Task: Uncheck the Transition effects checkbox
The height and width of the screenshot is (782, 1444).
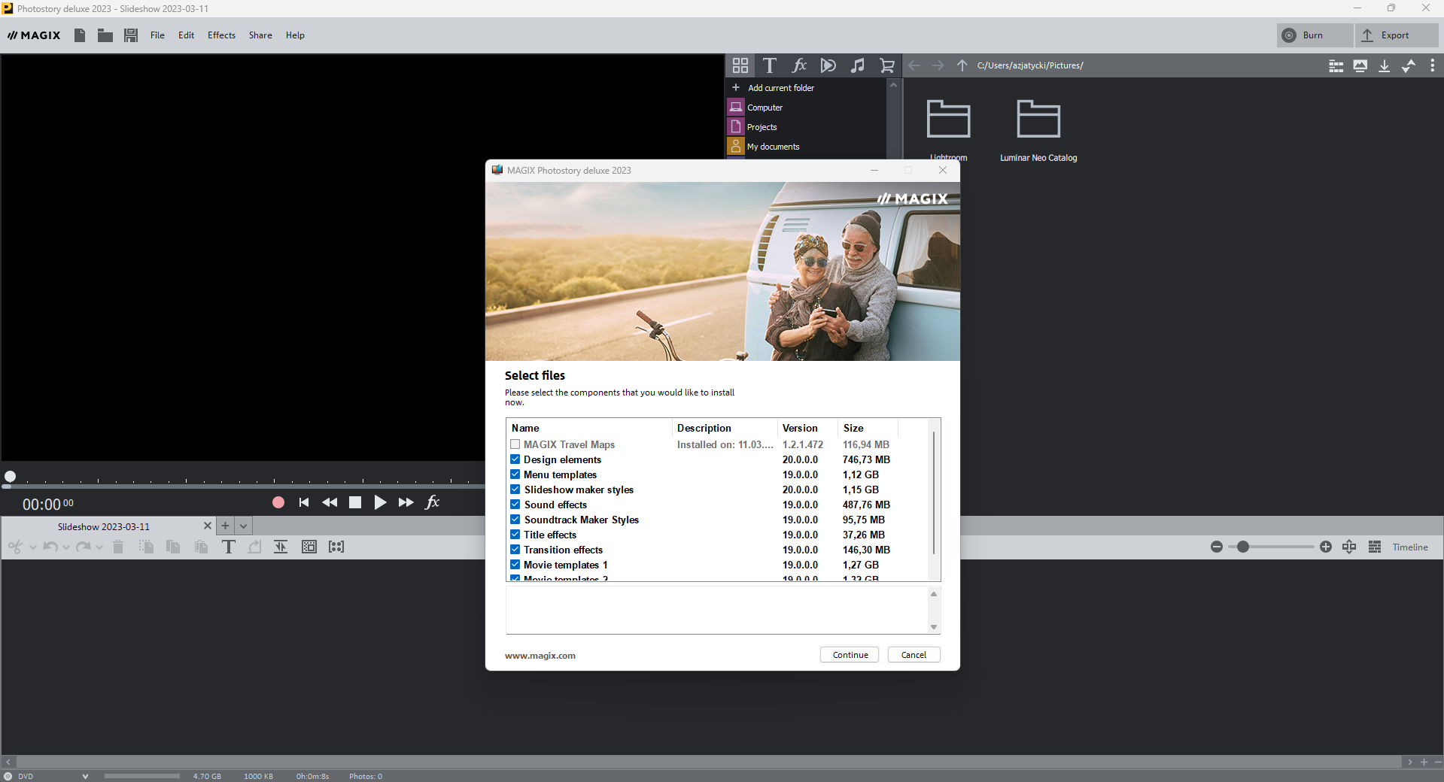Action: pos(515,550)
